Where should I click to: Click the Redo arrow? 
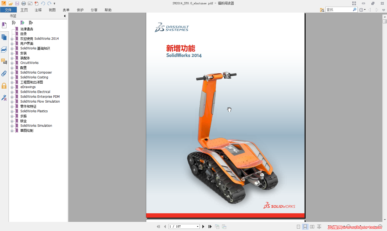49,3
